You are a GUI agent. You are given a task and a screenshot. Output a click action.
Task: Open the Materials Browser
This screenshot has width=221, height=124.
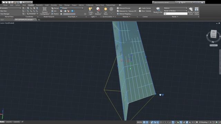(124, 8)
